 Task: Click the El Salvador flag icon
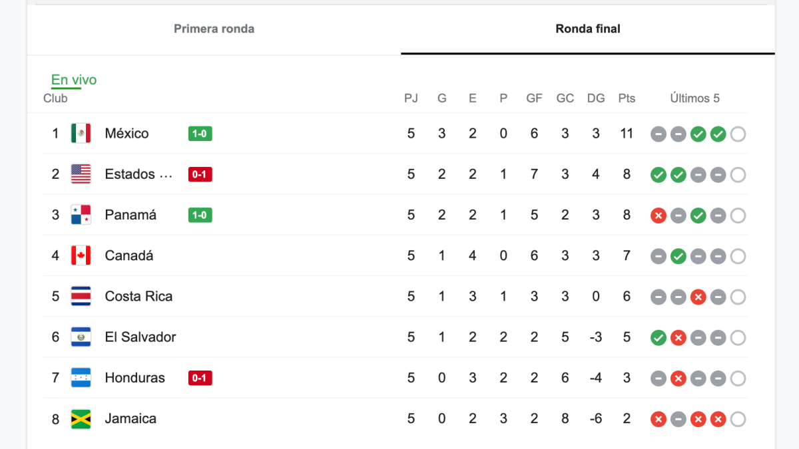[81, 337]
